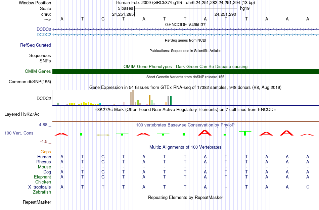Click the "100 Vert. Cons" track label
Image resolution: width=319 pixels, height=210 pixels.
click(19, 133)
